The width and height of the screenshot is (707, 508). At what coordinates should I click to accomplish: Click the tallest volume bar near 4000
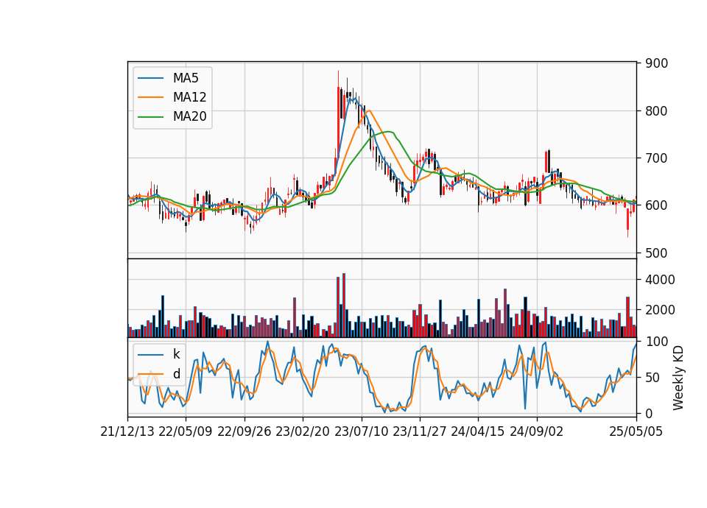pos(344,305)
